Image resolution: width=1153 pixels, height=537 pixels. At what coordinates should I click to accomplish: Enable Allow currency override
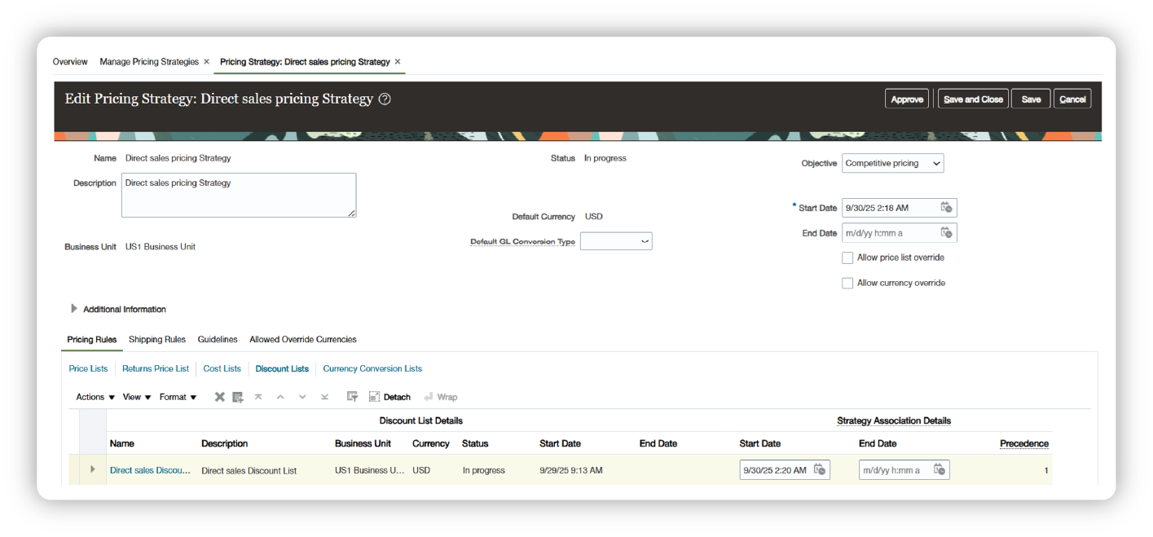tap(847, 283)
